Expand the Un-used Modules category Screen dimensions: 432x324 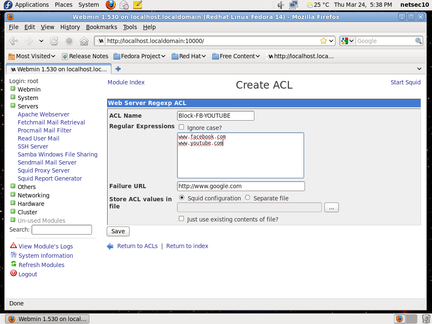(x=13, y=220)
